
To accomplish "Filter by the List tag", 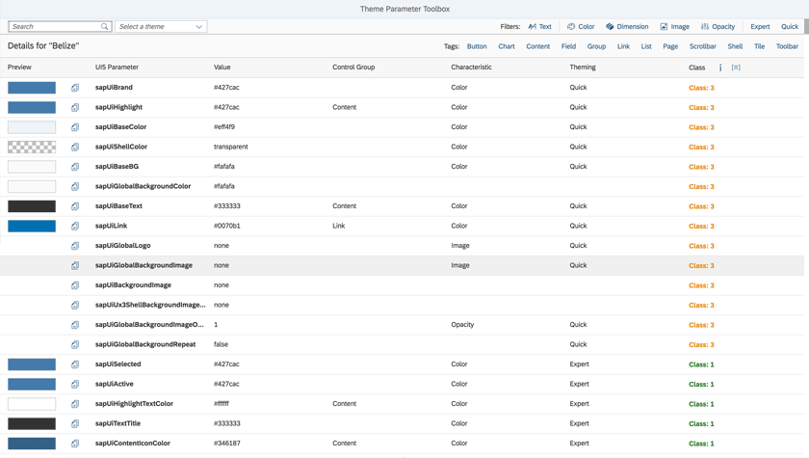I will coord(646,46).
